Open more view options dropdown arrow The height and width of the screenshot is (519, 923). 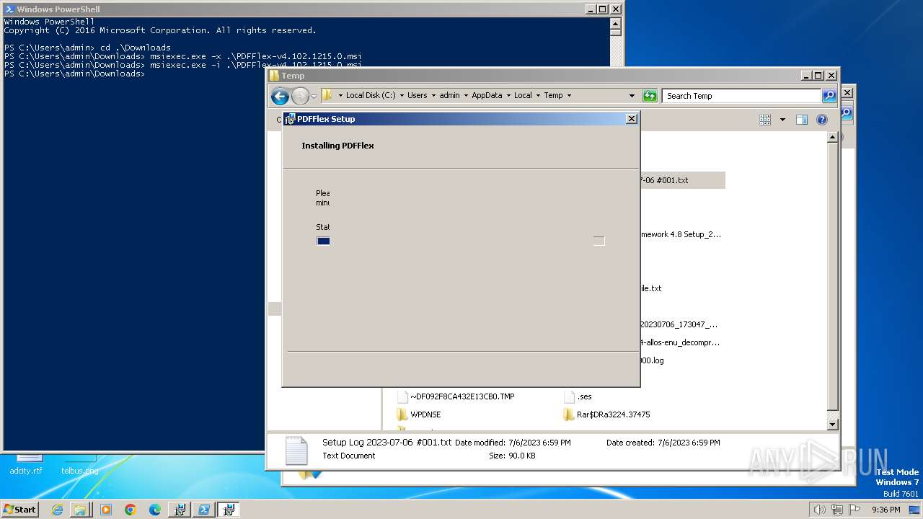tap(782, 120)
